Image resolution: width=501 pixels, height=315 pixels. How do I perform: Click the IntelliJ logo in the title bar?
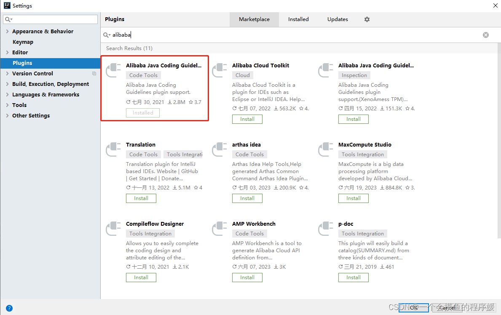pyautogui.click(x=7, y=5)
